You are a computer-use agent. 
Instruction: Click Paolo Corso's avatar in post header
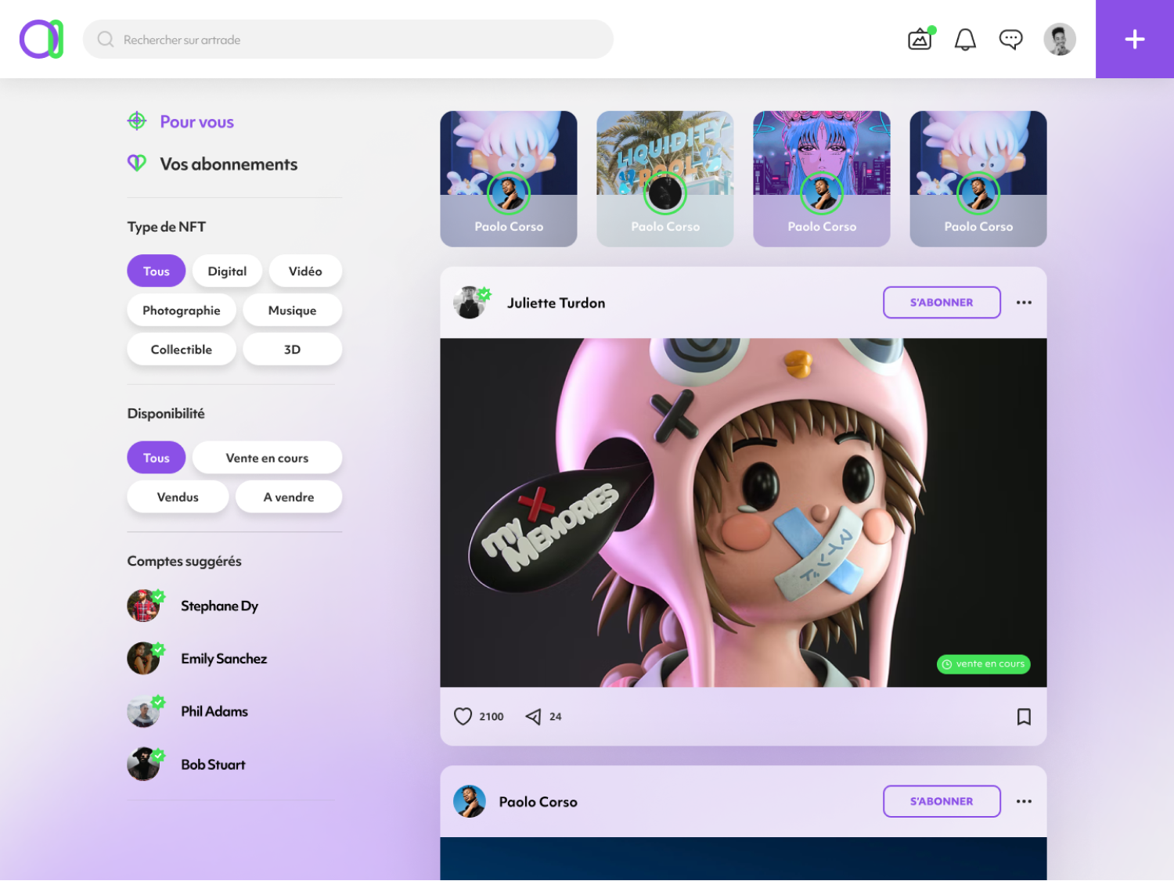click(470, 801)
